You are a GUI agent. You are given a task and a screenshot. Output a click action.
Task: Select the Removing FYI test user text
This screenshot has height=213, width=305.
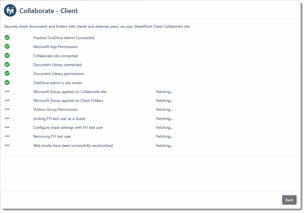tap(52, 137)
